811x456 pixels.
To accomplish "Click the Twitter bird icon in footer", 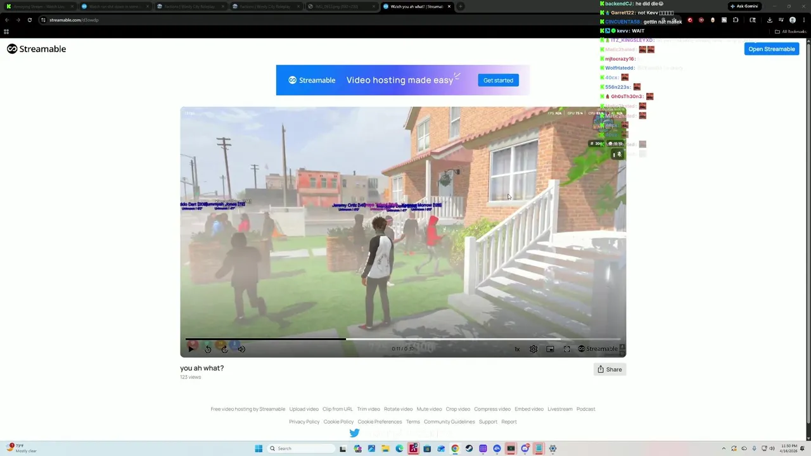I will [354, 433].
